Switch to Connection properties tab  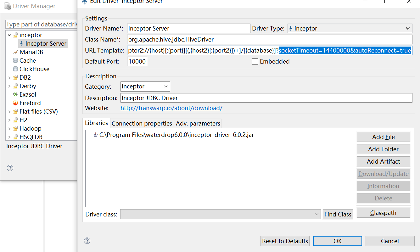coord(142,123)
